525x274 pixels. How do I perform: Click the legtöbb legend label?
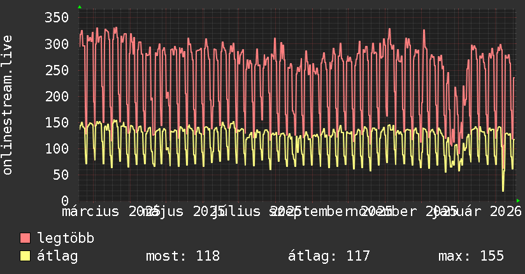(x=66, y=238)
